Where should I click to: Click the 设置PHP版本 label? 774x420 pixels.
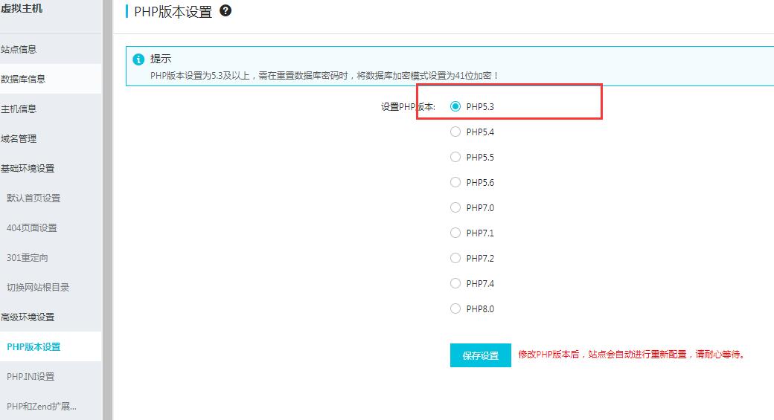(408, 106)
